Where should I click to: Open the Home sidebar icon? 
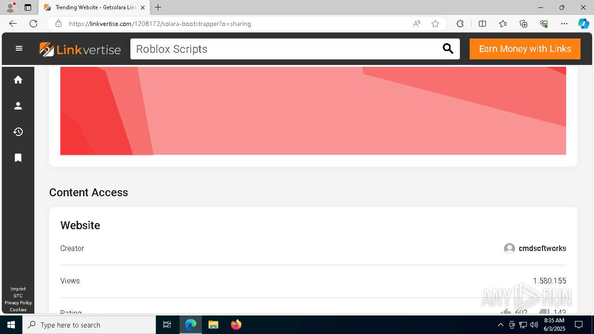click(x=18, y=80)
